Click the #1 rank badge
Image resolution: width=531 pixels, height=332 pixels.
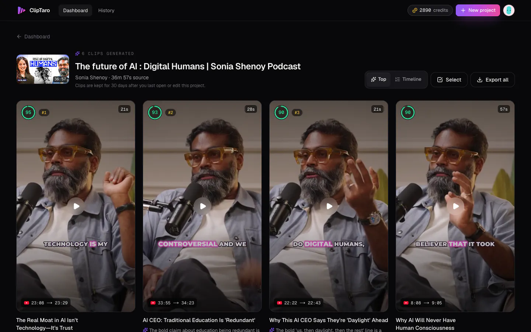pyautogui.click(x=44, y=113)
